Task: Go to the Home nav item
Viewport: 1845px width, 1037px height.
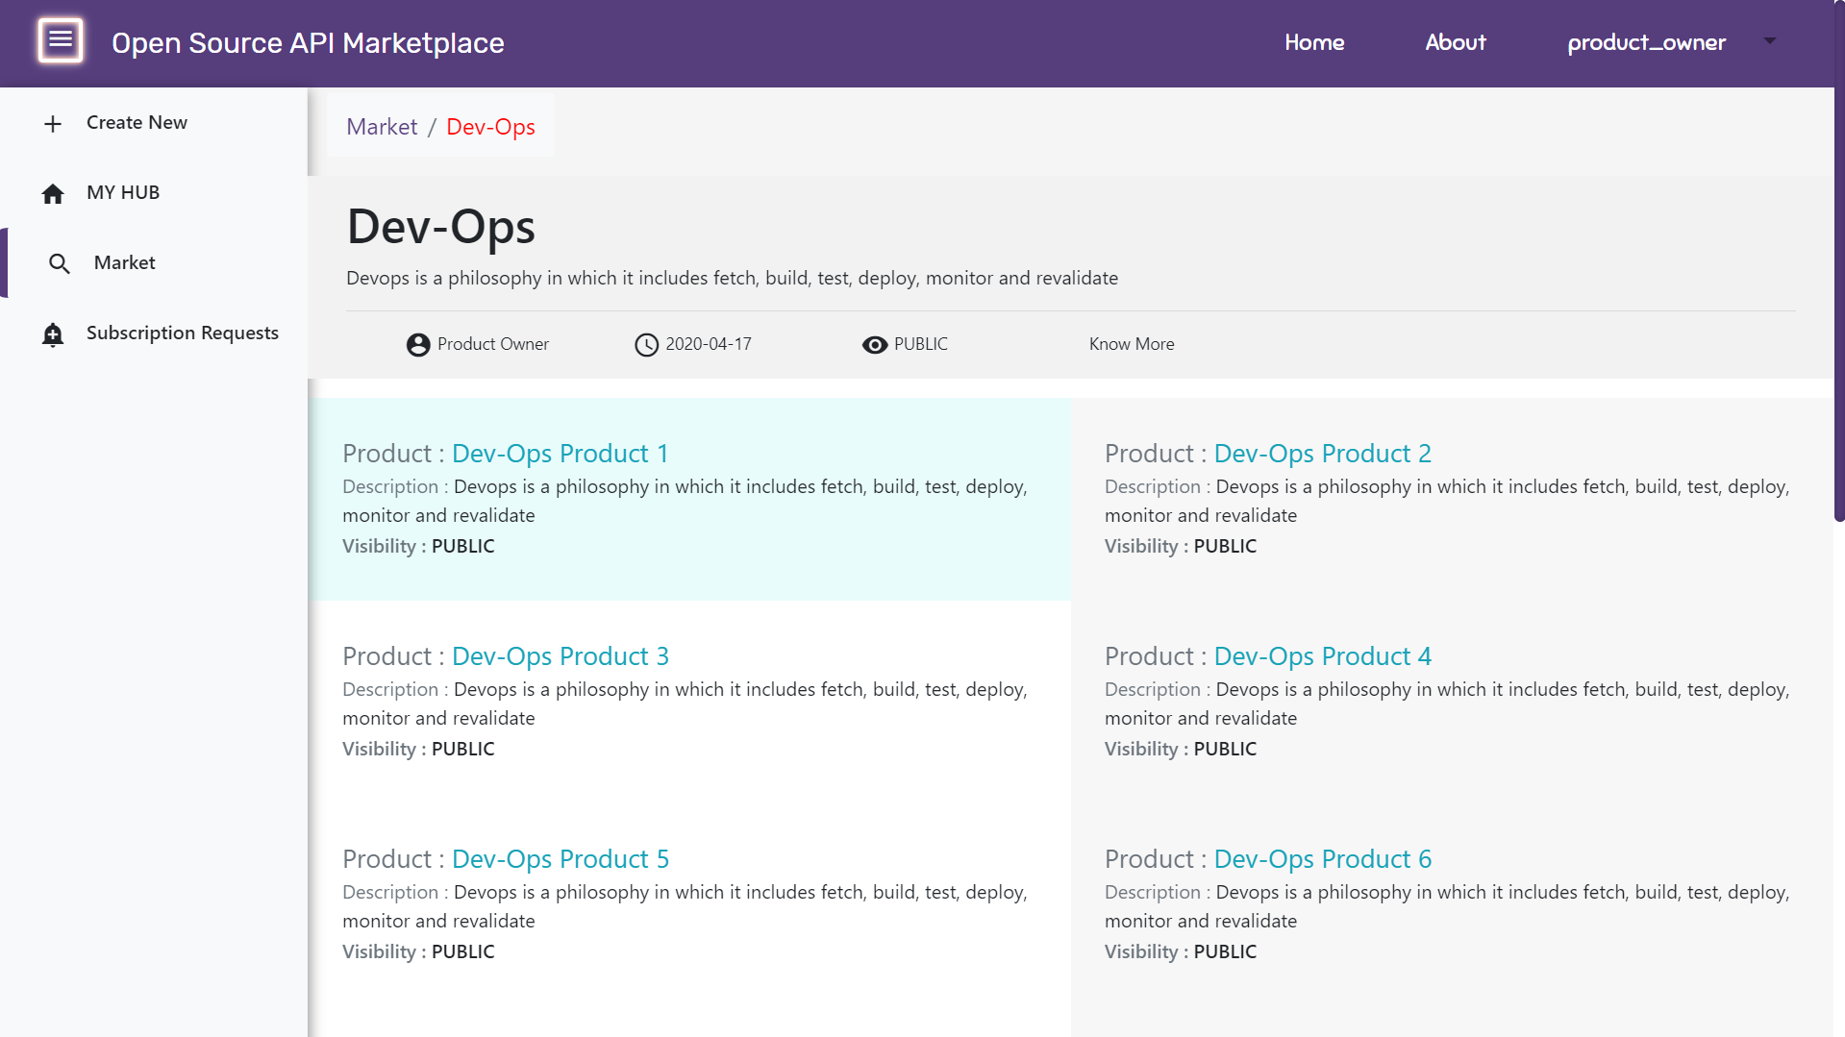Action: pos(1314,42)
